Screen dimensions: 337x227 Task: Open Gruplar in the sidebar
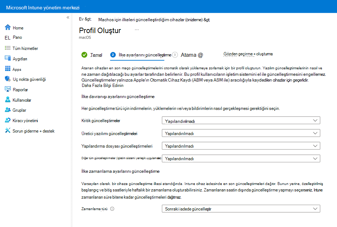coord(19,110)
